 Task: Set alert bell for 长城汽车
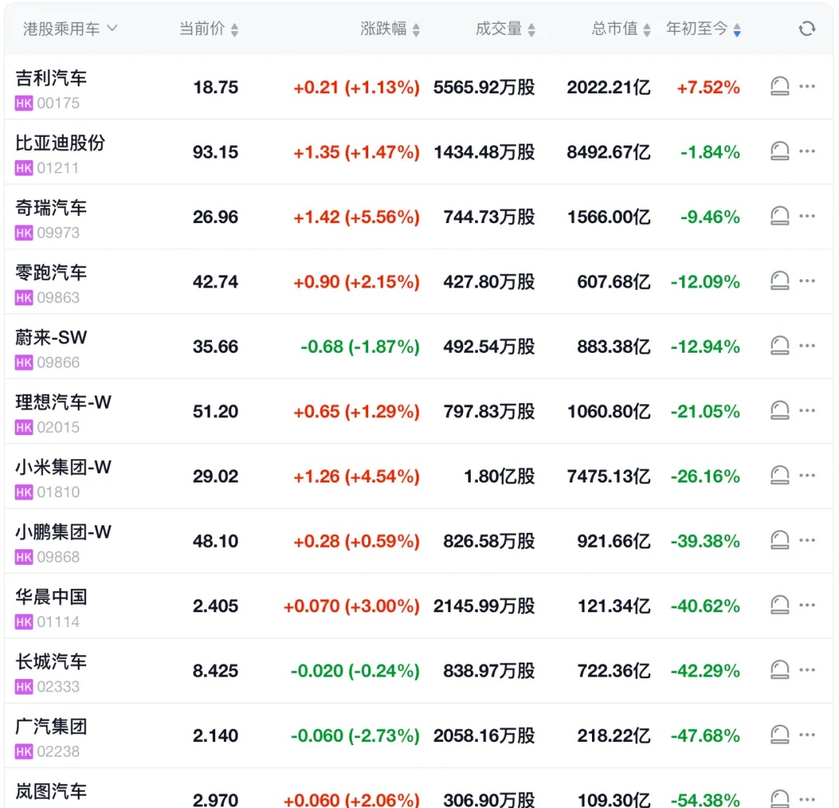(x=780, y=670)
